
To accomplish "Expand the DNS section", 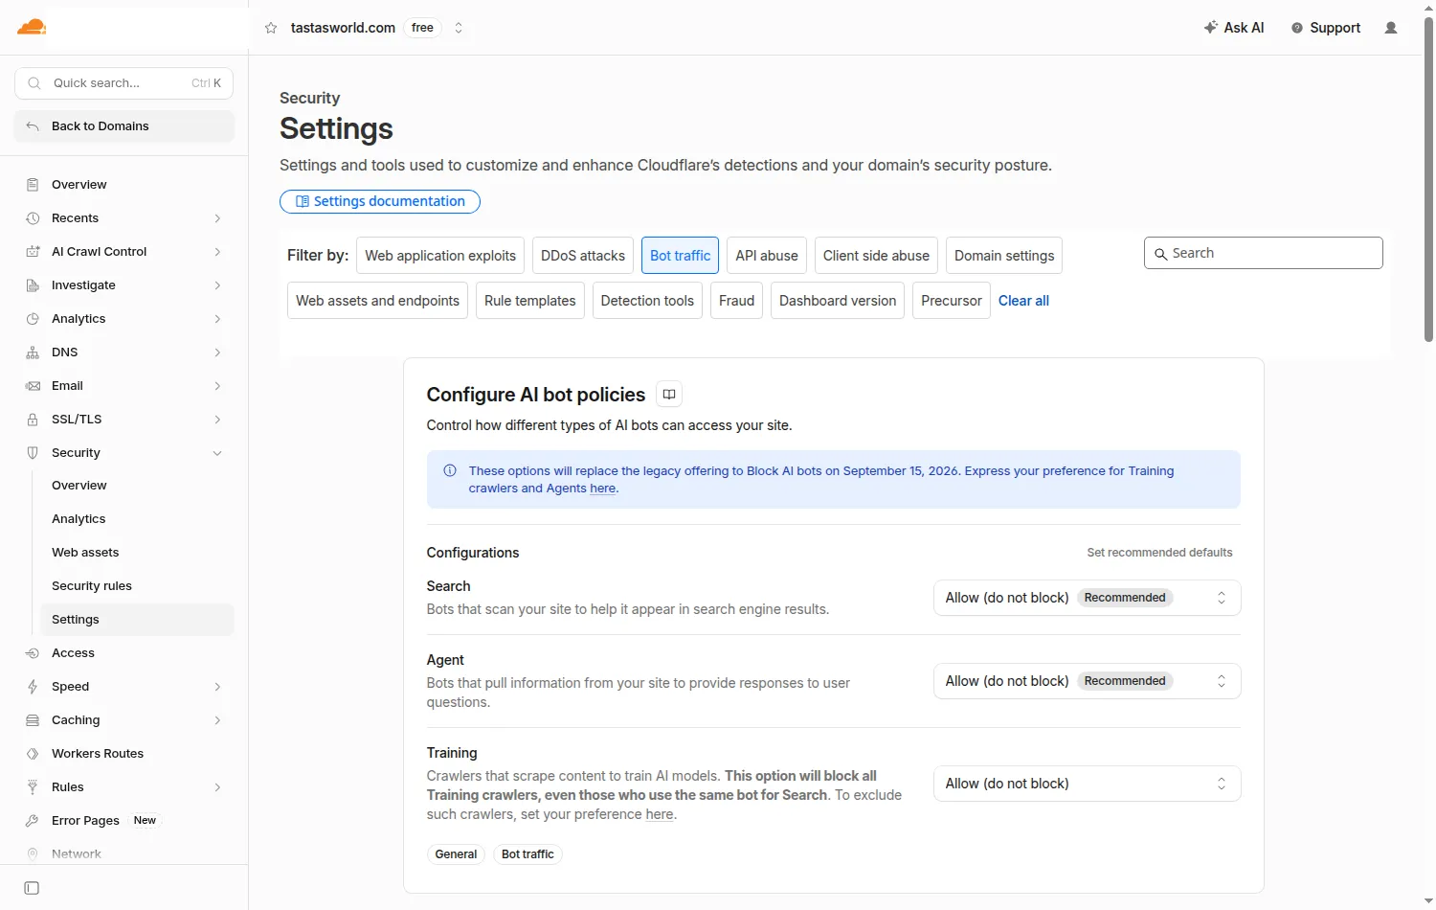I will pyautogui.click(x=217, y=353).
